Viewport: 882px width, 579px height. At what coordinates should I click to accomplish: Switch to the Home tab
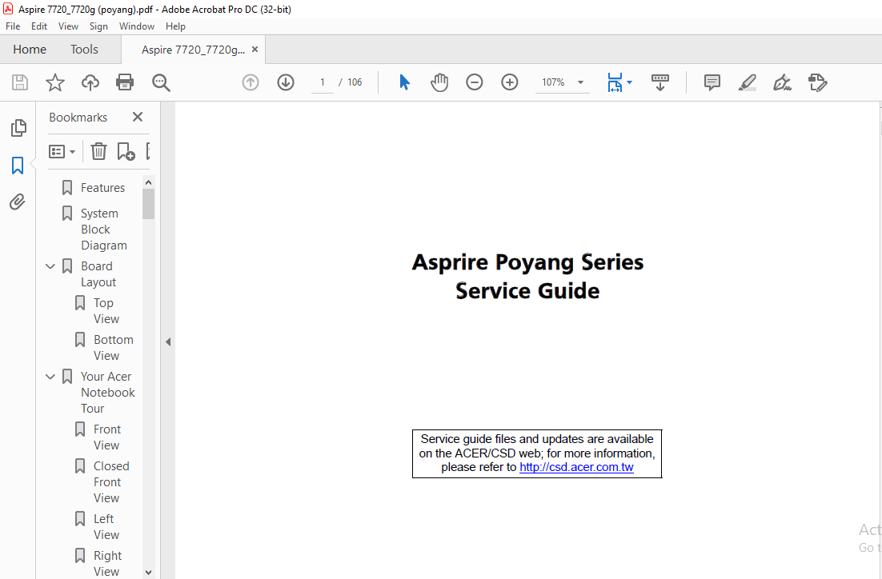(x=30, y=50)
